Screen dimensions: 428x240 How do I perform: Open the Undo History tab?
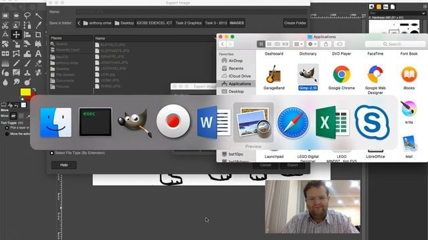coord(17,105)
